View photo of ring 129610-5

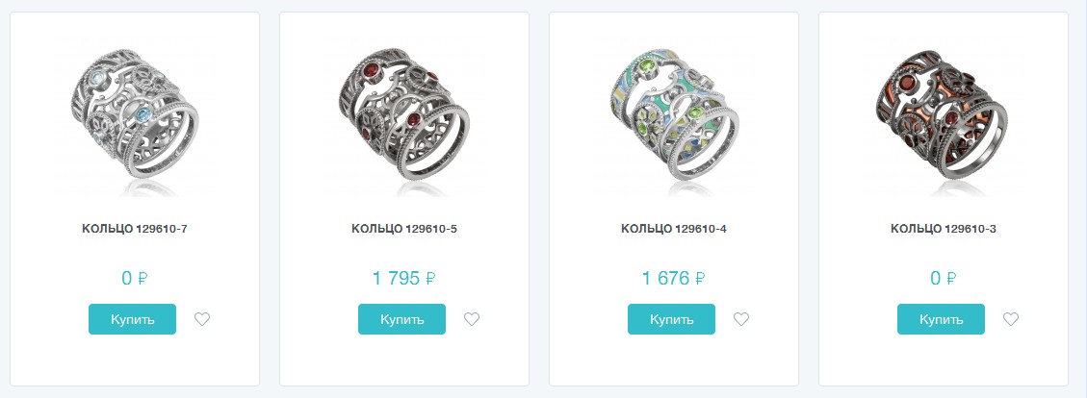tap(403, 115)
